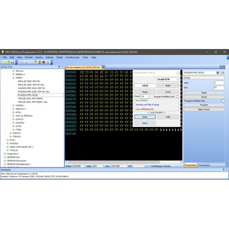Click the Find/Replace Monitor label

point(161,166)
